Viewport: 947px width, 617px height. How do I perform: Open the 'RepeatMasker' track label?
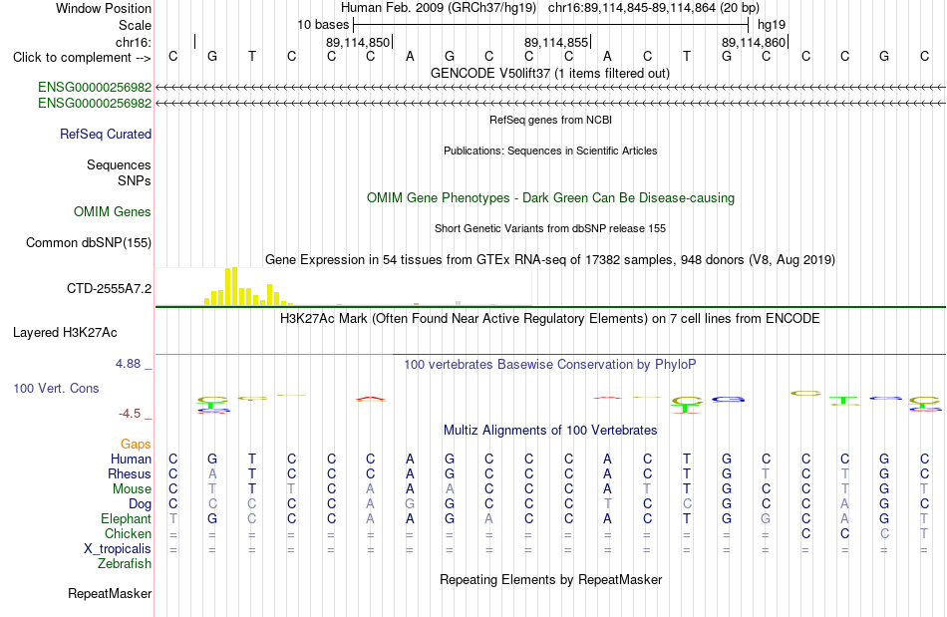click(110, 593)
